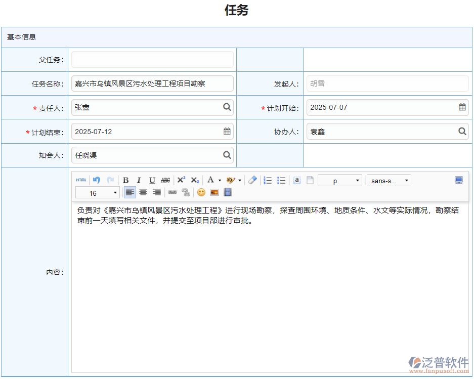Toggle superscript formatting
The height and width of the screenshot is (379, 474).
181,180
